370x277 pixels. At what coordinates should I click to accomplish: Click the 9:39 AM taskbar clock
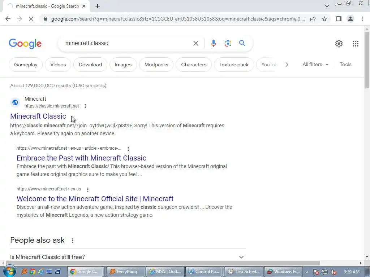pos(352,272)
